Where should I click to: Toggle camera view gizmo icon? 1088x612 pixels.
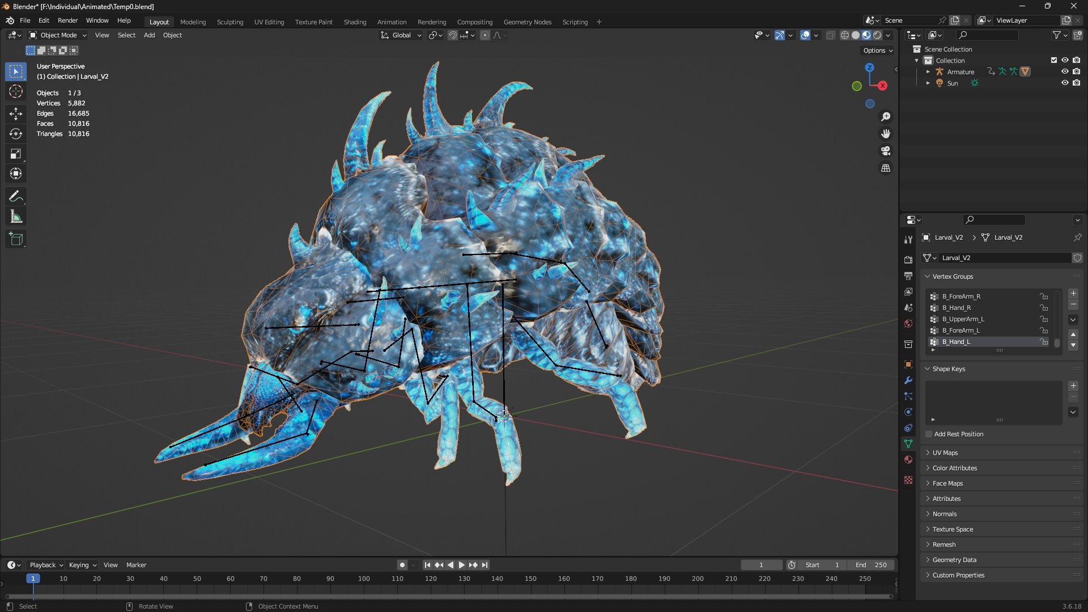[886, 151]
